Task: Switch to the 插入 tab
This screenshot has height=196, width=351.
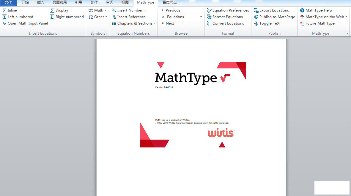Action: pyautogui.click(x=40, y=2)
